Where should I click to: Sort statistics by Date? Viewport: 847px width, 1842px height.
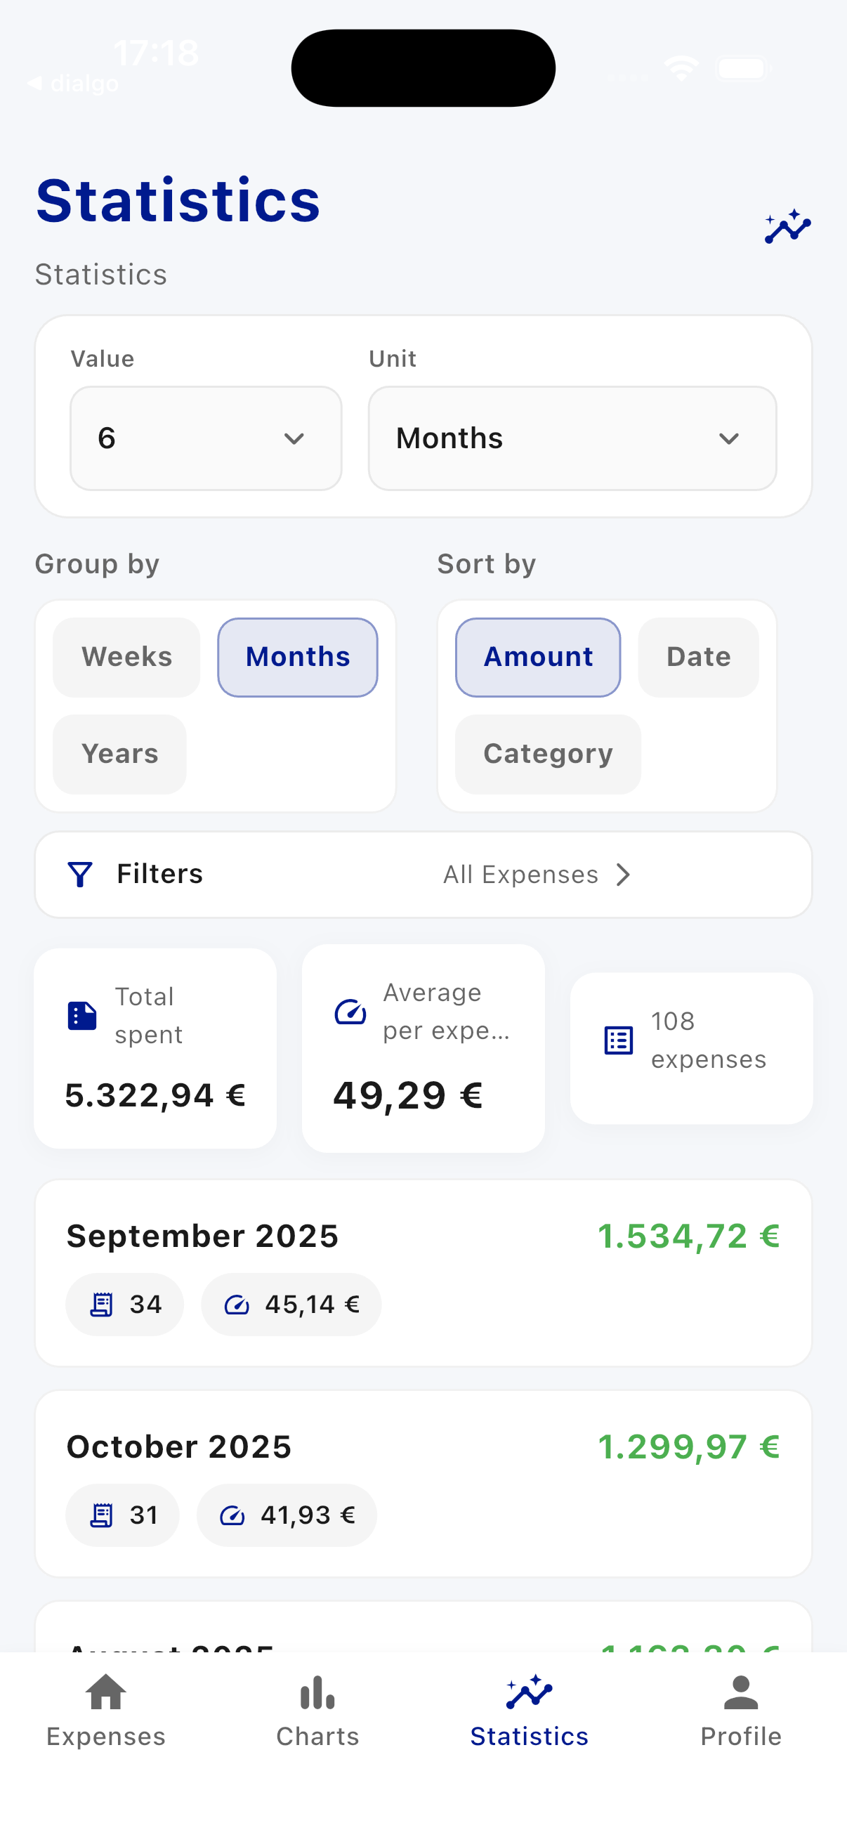point(697,657)
